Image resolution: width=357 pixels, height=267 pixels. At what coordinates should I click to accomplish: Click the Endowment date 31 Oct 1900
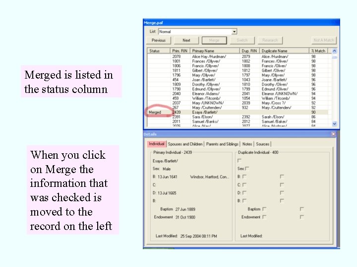click(x=185, y=217)
